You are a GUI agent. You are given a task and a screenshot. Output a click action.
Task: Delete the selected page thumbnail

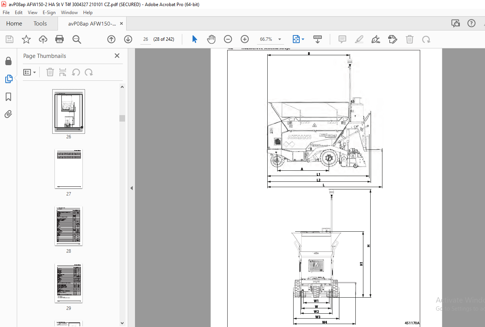(50, 72)
